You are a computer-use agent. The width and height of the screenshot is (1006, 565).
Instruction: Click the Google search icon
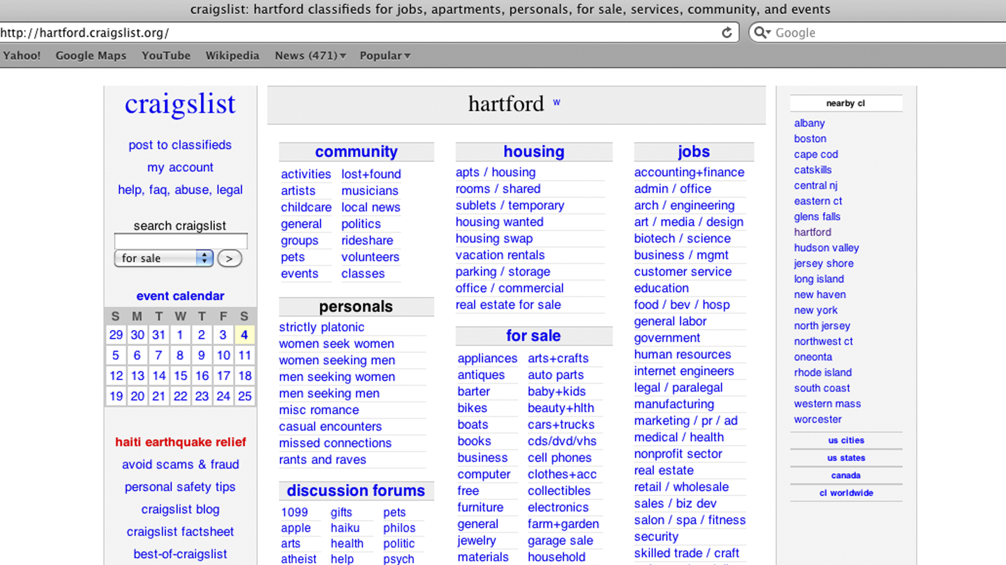pos(760,33)
